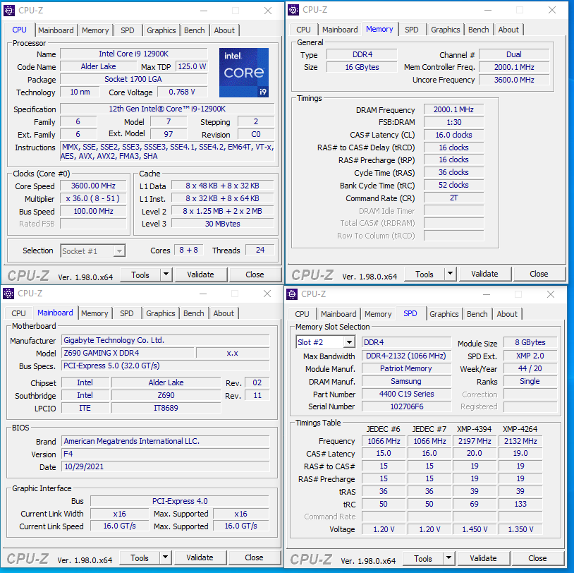Open the Graphics tab in the CPU window

(x=161, y=30)
